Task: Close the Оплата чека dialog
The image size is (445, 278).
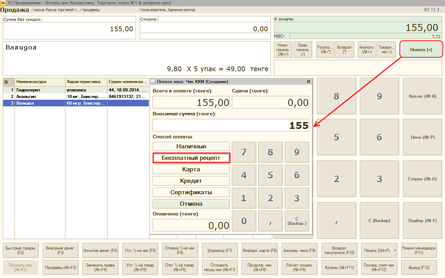Action: click(308, 82)
